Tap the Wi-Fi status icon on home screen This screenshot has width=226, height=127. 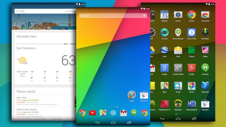(x=142, y=9)
